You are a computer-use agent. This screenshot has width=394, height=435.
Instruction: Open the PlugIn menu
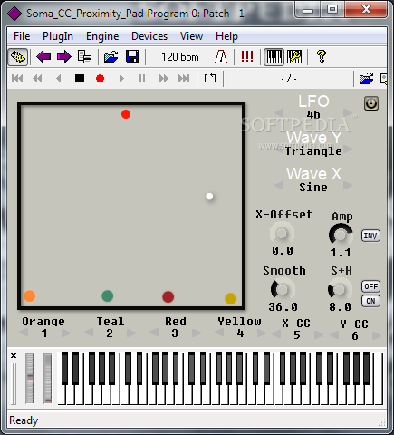[58, 36]
